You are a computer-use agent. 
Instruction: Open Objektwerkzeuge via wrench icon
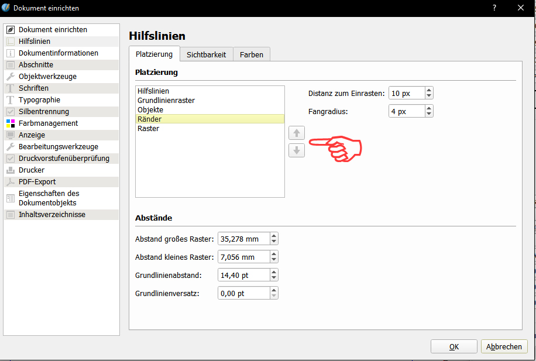click(x=10, y=77)
